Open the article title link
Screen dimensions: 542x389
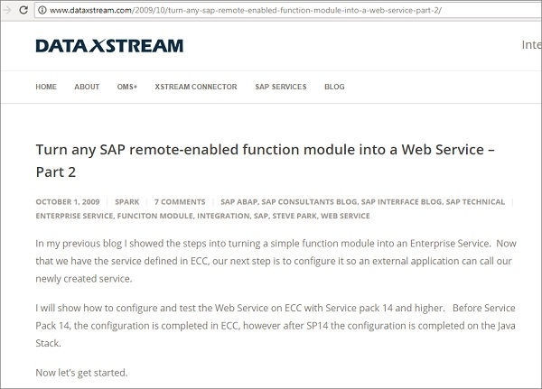click(265, 161)
